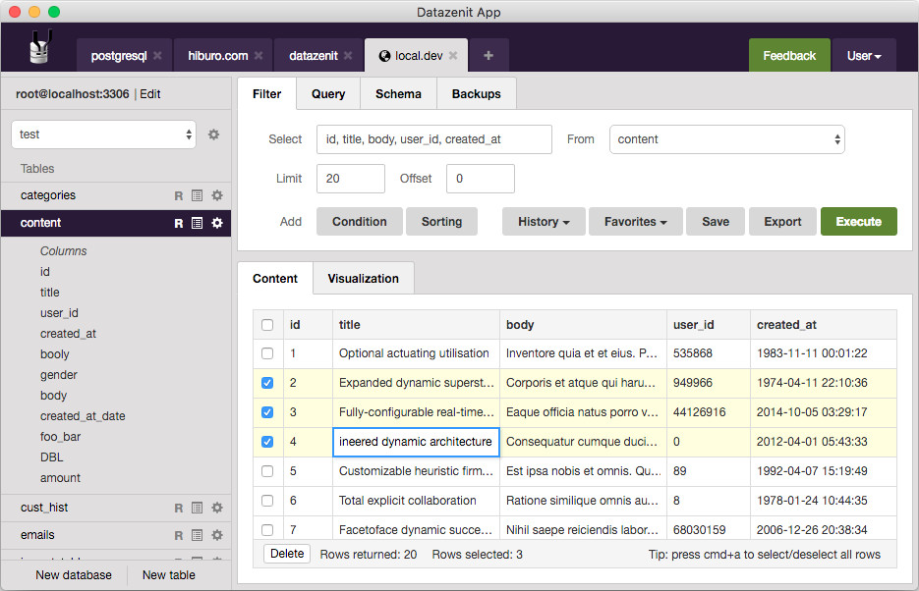Open the Backups tab

point(477,93)
